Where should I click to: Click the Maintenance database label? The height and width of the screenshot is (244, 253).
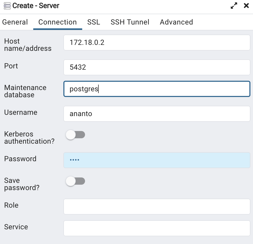click(x=25, y=91)
